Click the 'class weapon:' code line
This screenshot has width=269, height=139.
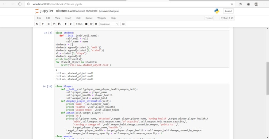64,136
